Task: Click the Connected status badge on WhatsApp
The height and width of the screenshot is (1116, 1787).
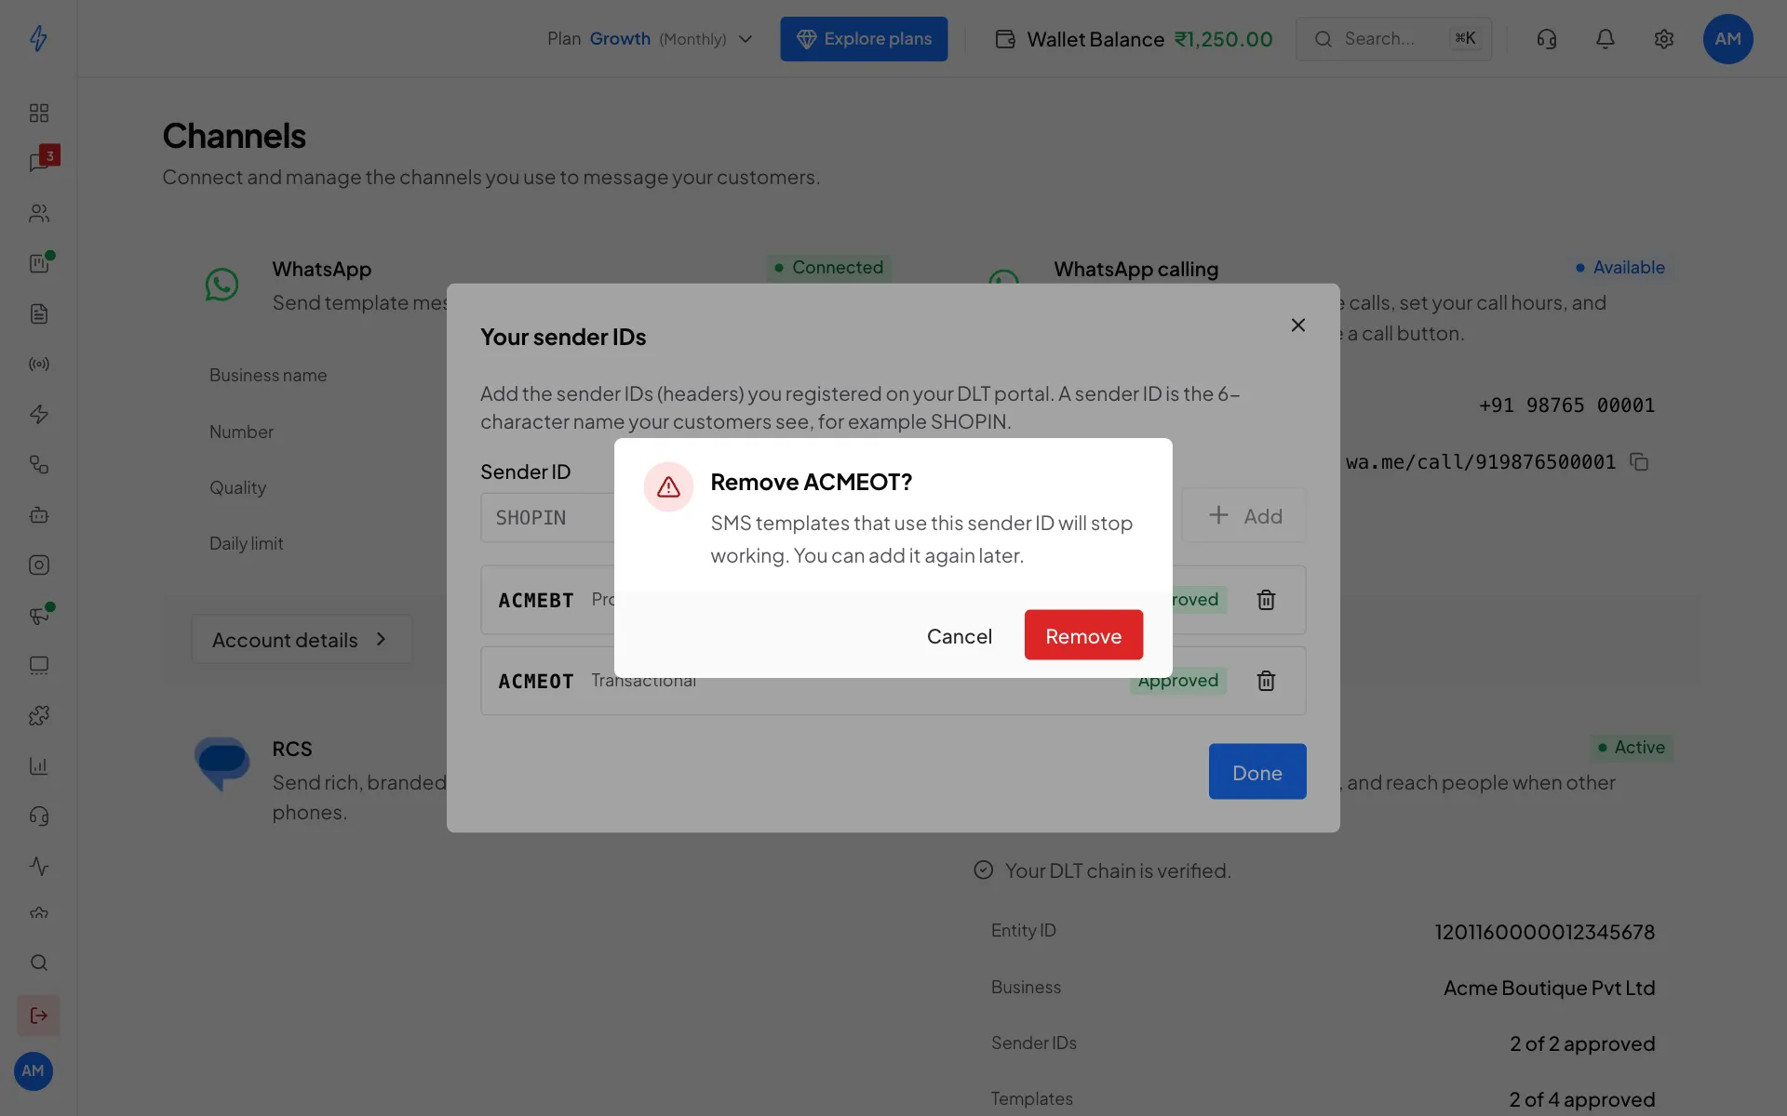Action: coord(828,268)
